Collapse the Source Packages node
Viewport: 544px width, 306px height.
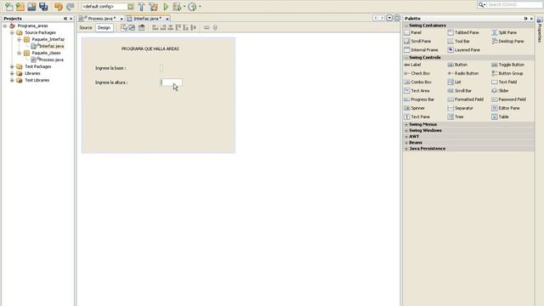pyautogui.click(x=12, y=32)
